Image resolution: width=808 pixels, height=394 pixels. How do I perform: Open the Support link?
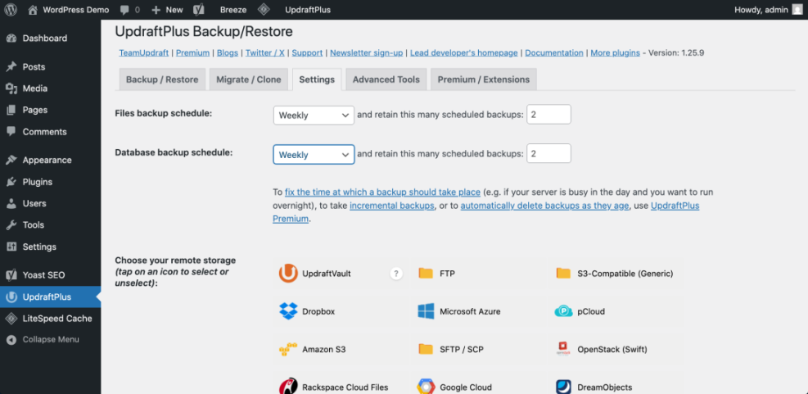(307, 52)
